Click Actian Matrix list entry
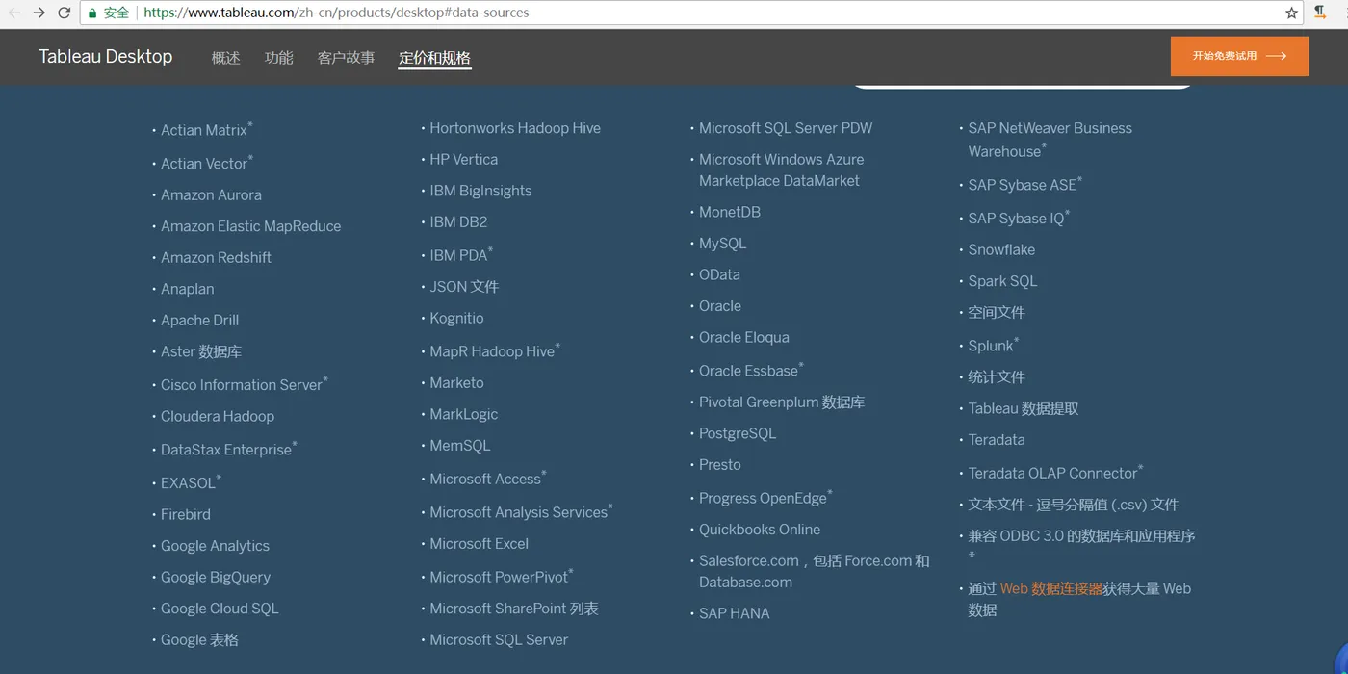This screenshot has height=674, width=1348. click(x=207, y=129)
